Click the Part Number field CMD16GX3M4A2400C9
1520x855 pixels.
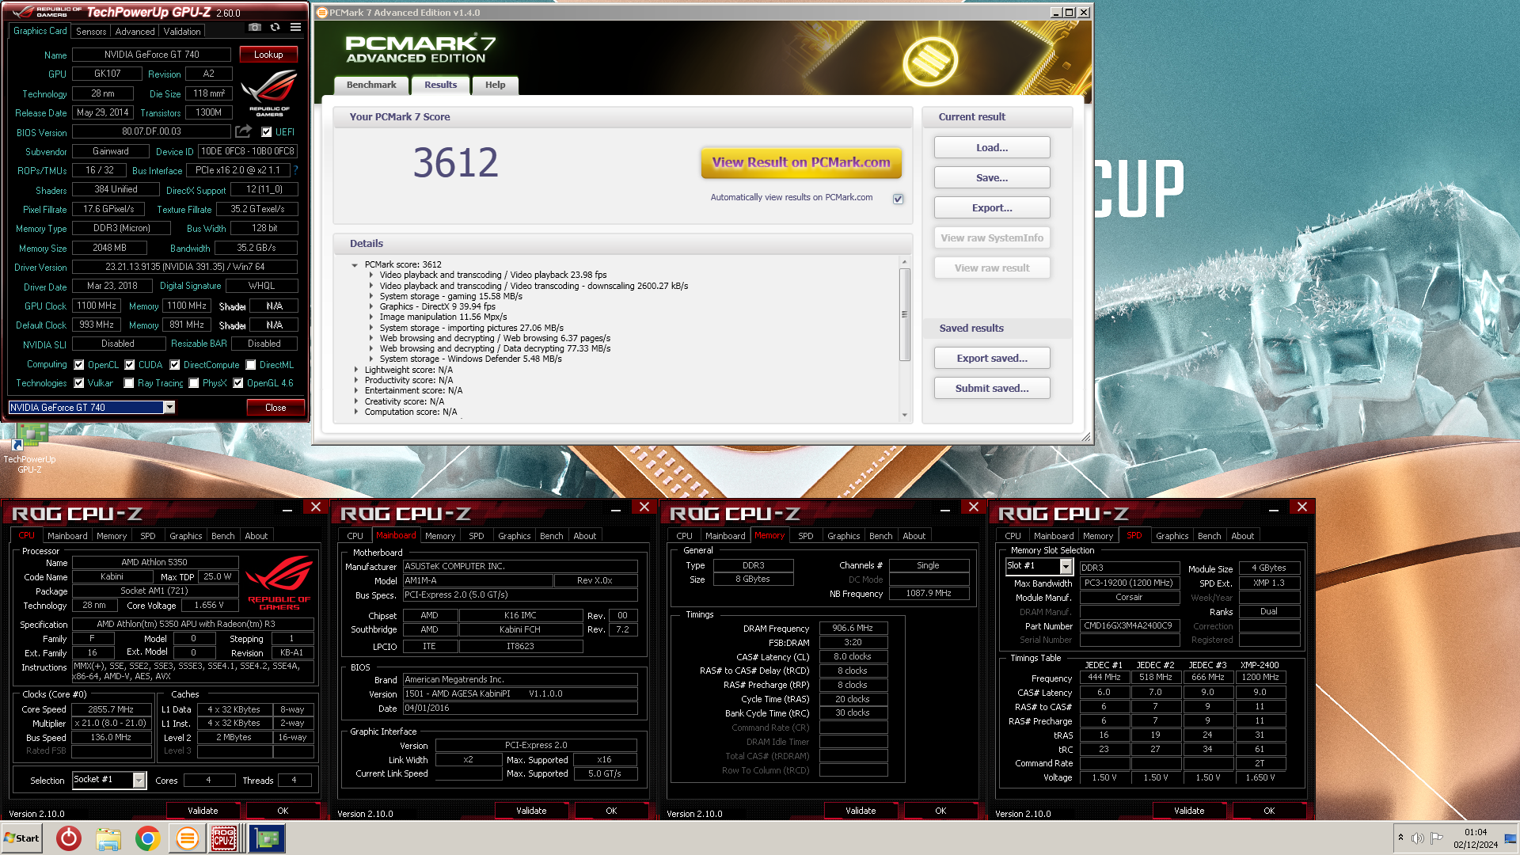coord(1129,625)
